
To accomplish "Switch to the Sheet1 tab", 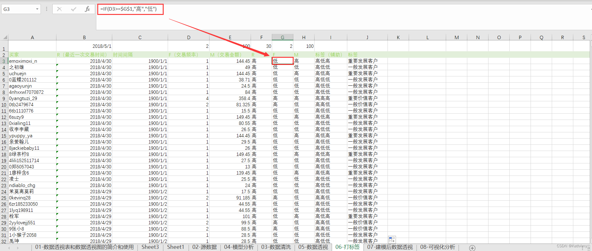I will [x=176, y=247].
